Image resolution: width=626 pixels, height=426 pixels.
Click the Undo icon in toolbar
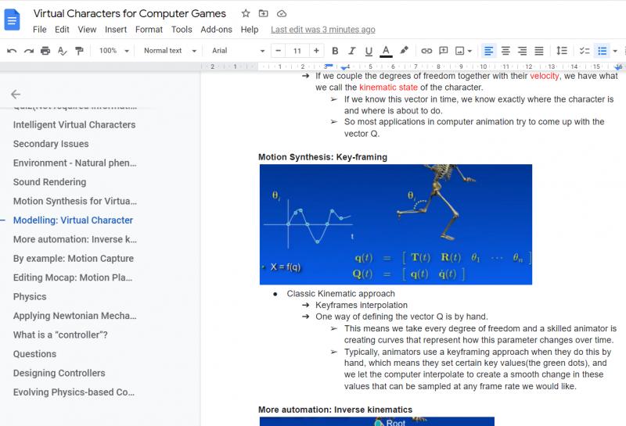pyautogui.click(x=12, y=51)
